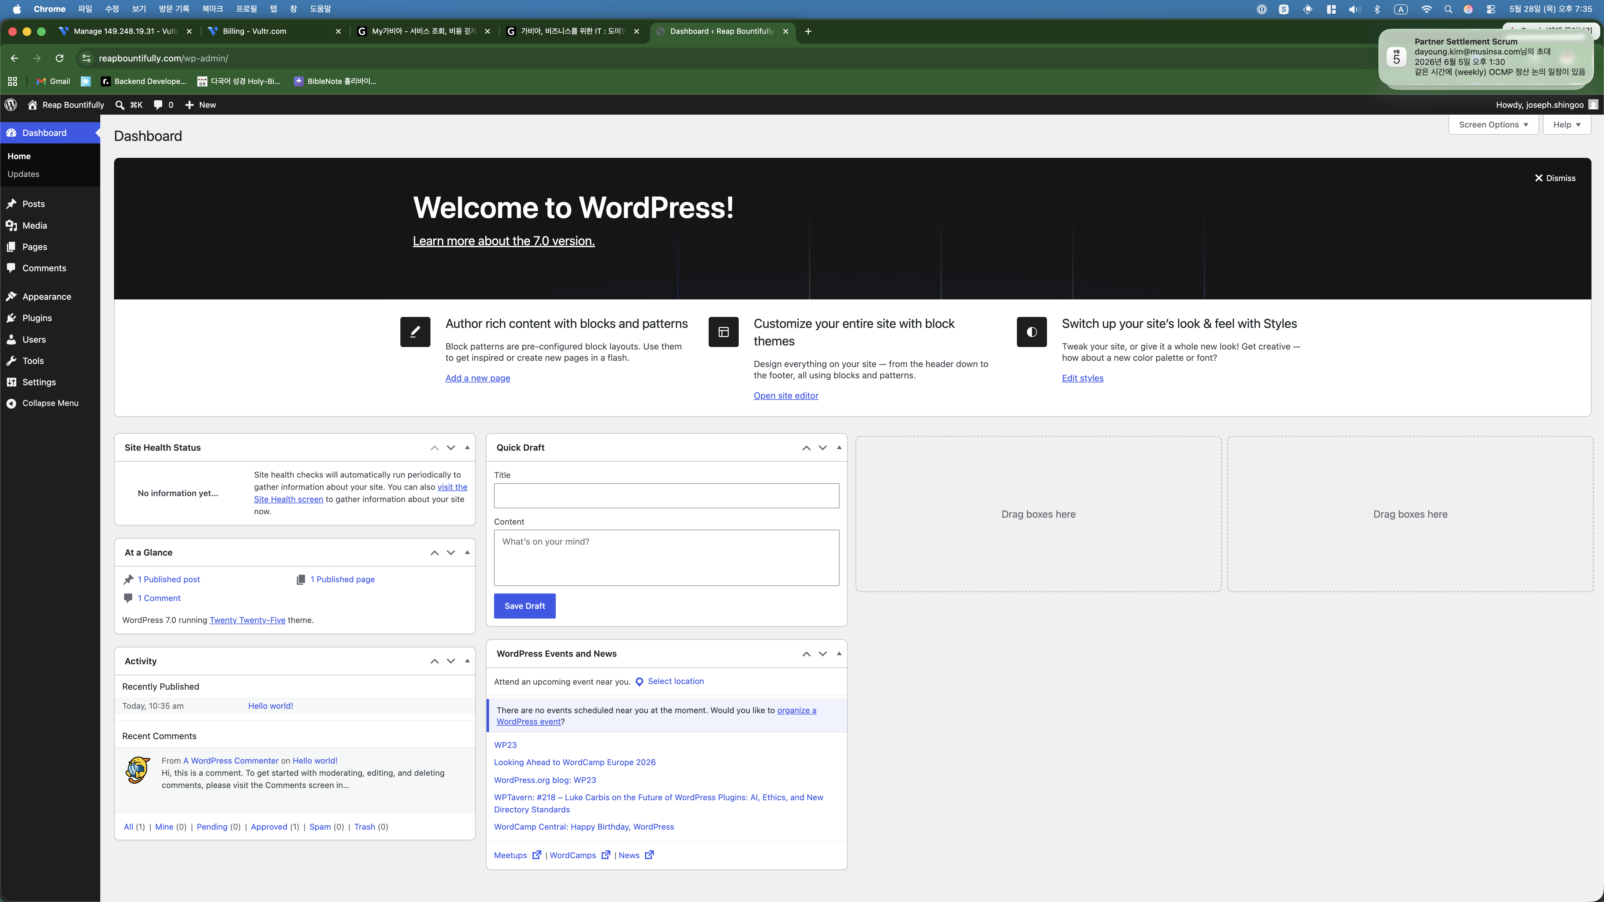Click the half-circle Styles icon
This screenshot has height=902, width=1604.
point(1031,332)
